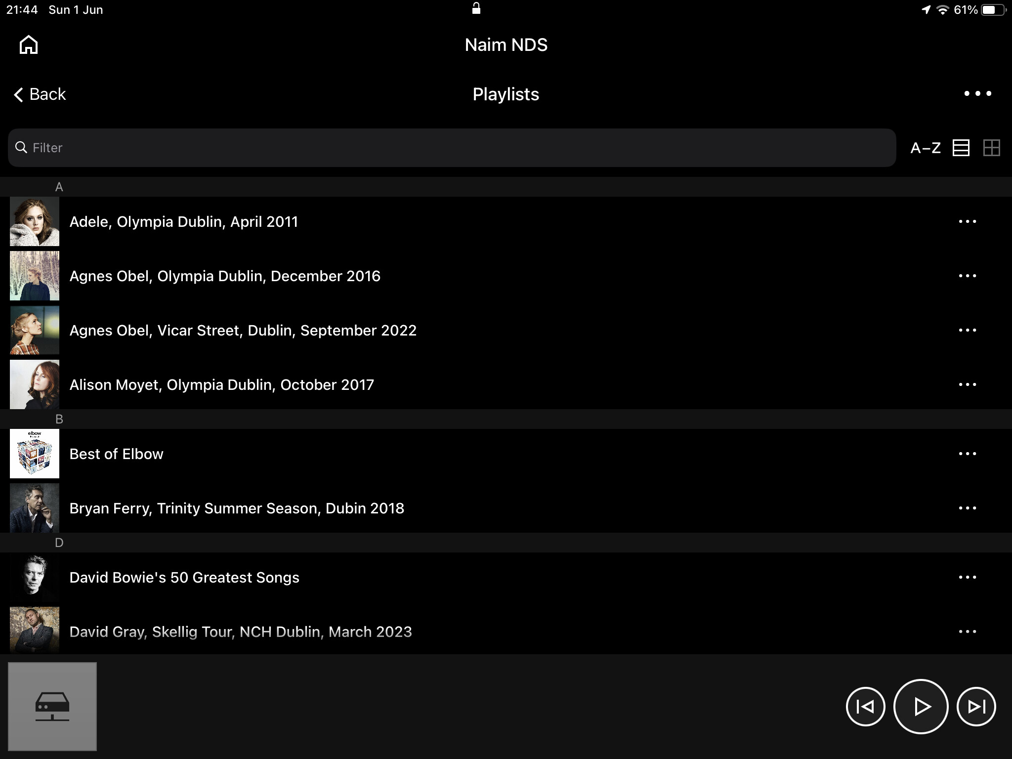
Task: Tap the Wi-Fi icon in status bar
Action: tap(942, 10)
